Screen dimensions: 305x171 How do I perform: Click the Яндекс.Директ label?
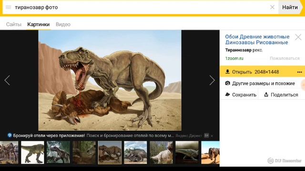[189, 136]
